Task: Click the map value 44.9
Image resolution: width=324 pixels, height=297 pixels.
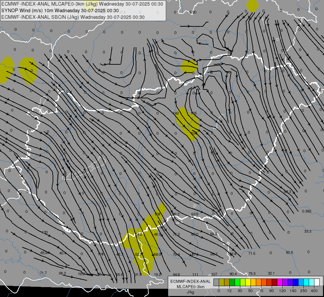Action: (x=176, y=275)
